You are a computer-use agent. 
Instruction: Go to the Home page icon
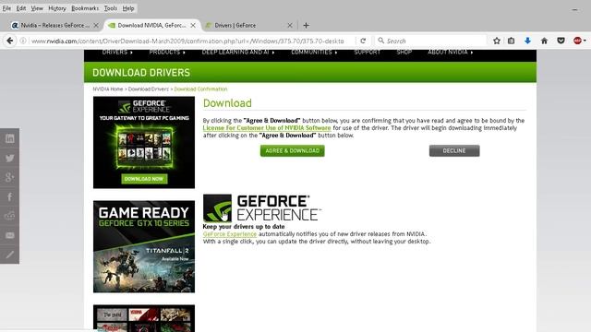tap(544, 41)
